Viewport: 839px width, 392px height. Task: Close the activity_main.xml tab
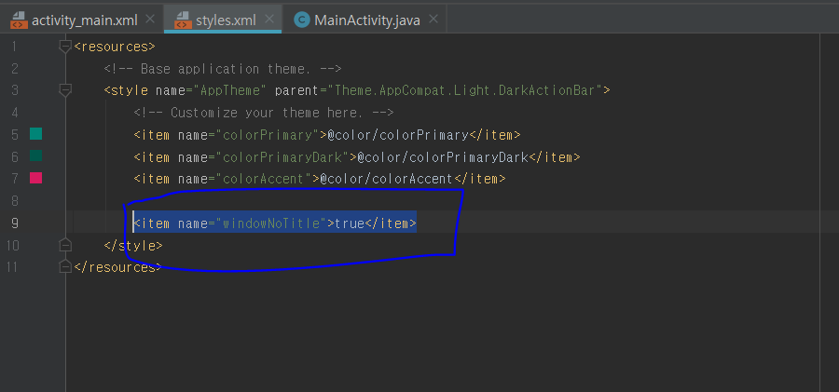coord(150,20)
